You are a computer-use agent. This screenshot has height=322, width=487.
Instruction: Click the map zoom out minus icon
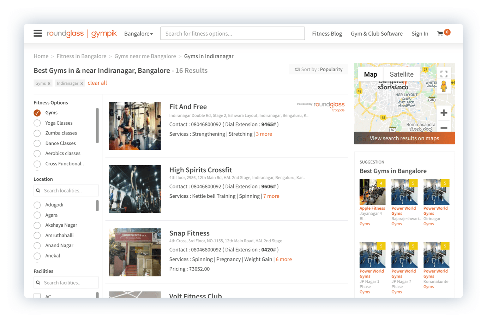444,128
